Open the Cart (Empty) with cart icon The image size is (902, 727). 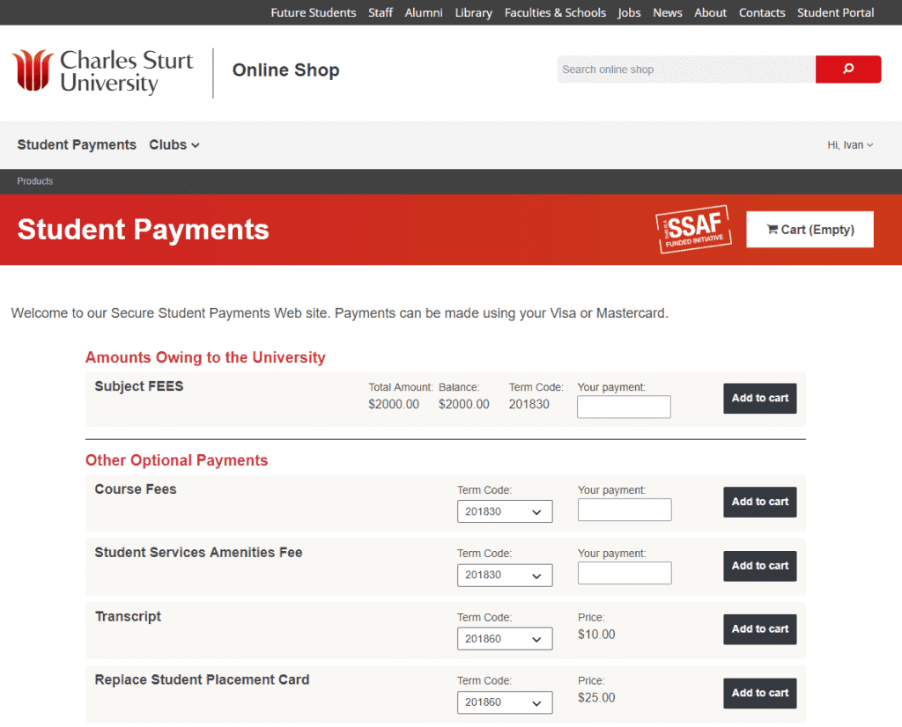click(809, 229)
